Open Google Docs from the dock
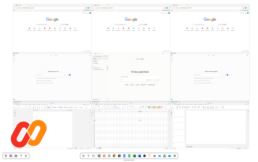 pos(124,156)
